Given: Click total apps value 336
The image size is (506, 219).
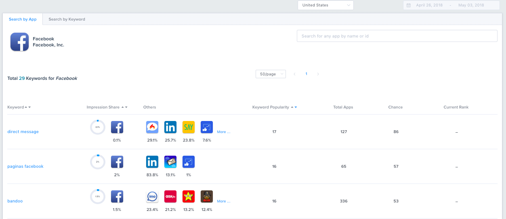Looking at the screenshot, I should click(x=344, y=201).
